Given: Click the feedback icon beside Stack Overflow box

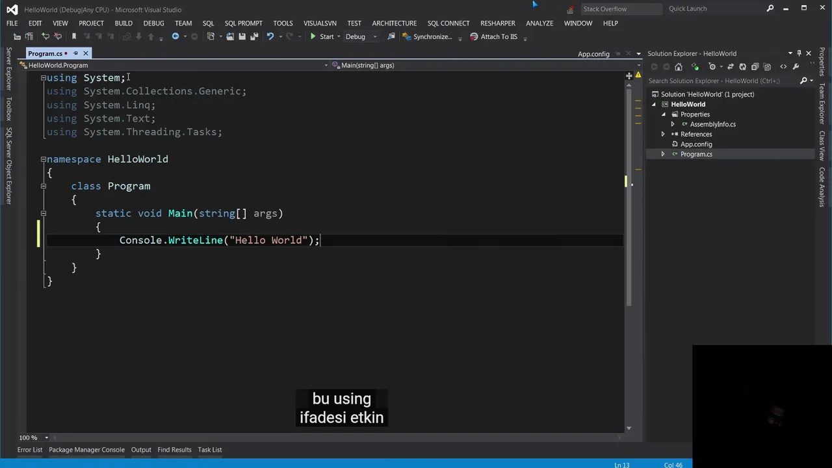Looking at the screenshot, I should pyautogui.click(x=571, y=9).
